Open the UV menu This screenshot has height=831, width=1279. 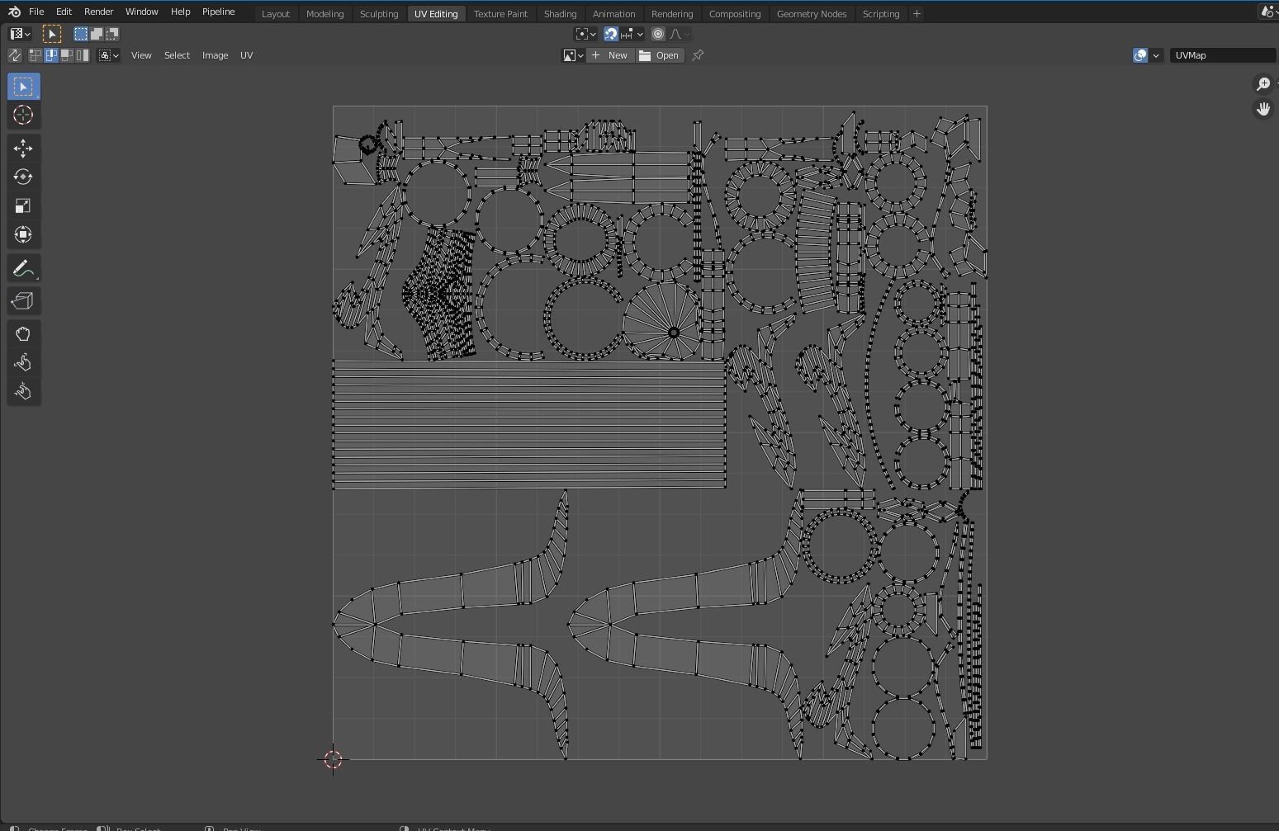pyautogui.click(x=246, y=55)
